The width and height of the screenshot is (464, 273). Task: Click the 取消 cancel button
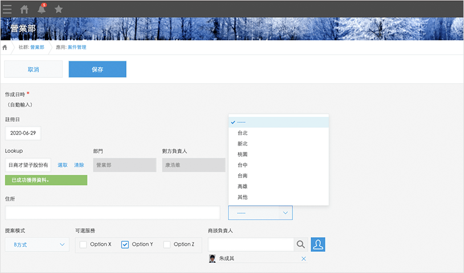(x=34, y=69)
